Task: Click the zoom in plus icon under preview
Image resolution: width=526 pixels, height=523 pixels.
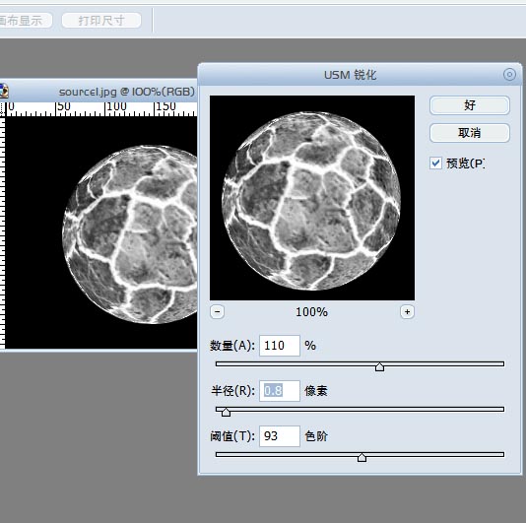Action: click(x=407, y=312)
